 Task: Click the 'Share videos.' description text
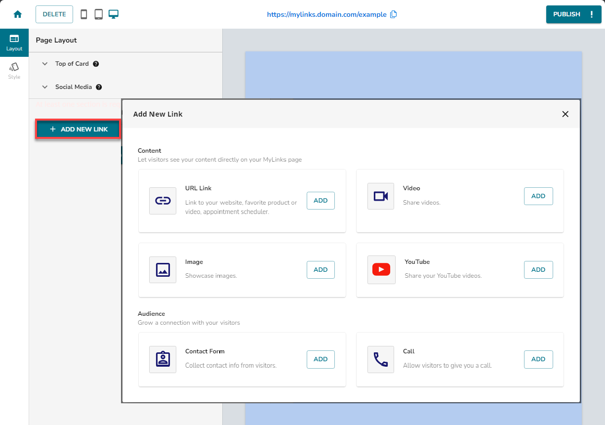pyautogui.click(x=422, y=203)
